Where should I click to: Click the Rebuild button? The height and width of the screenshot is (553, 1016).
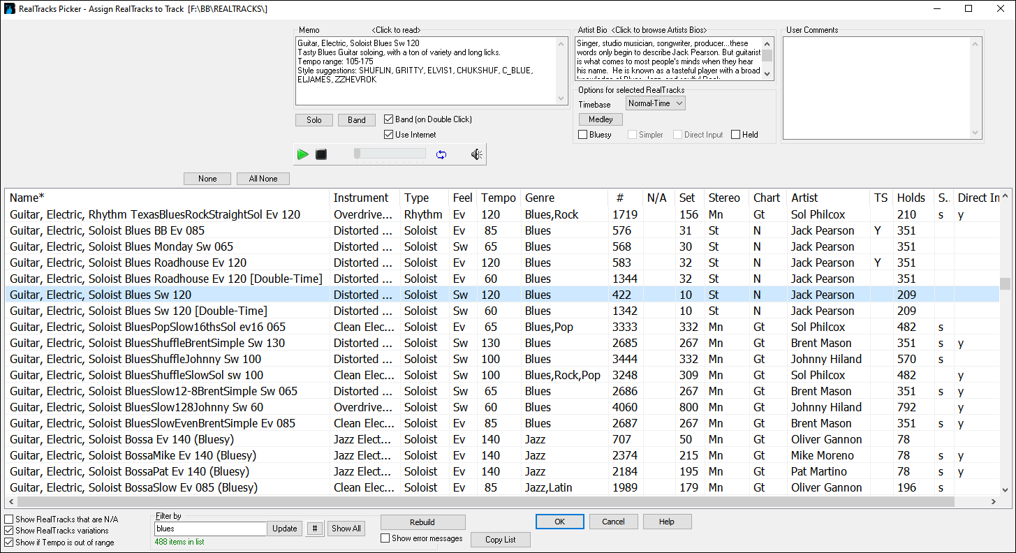tap(422, 522)
